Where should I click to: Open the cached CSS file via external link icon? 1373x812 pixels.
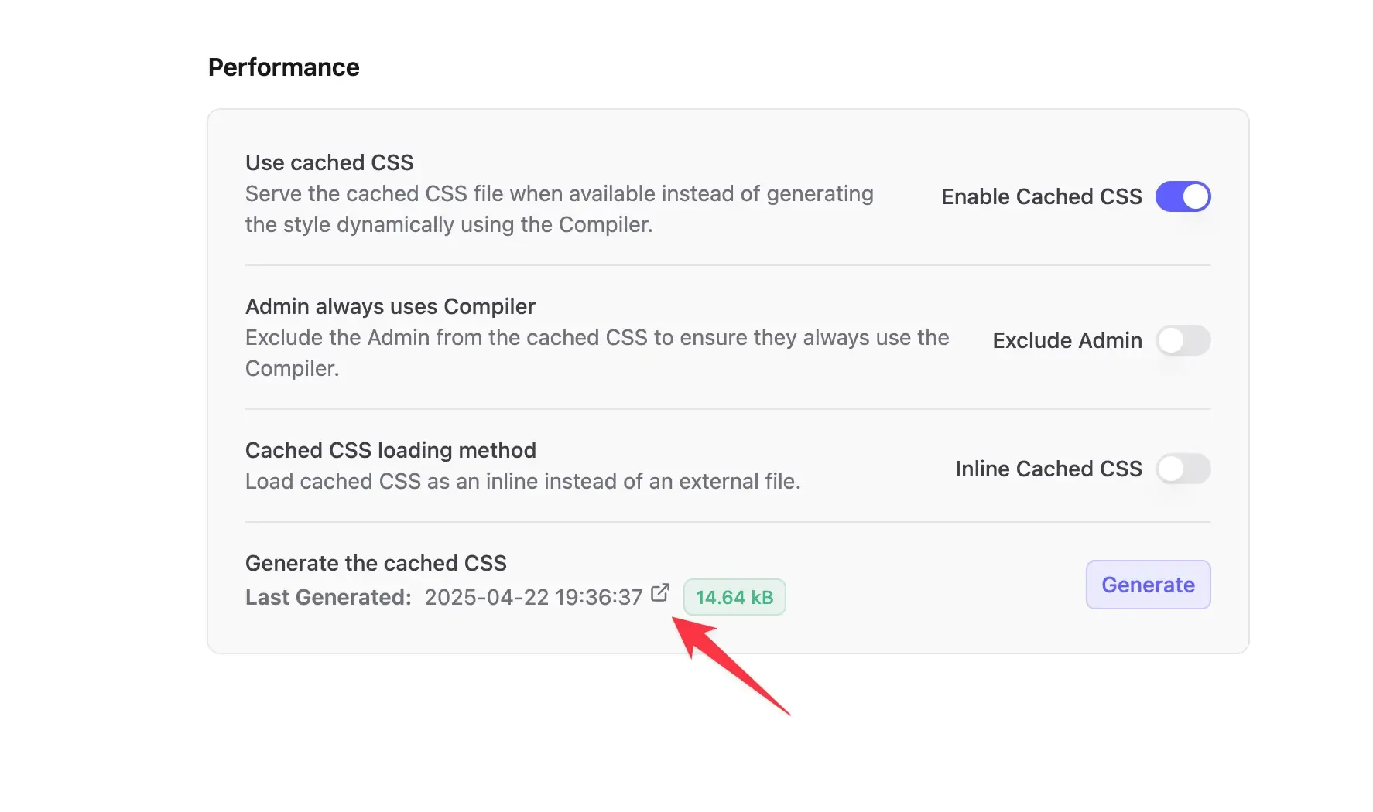(659, 594)
